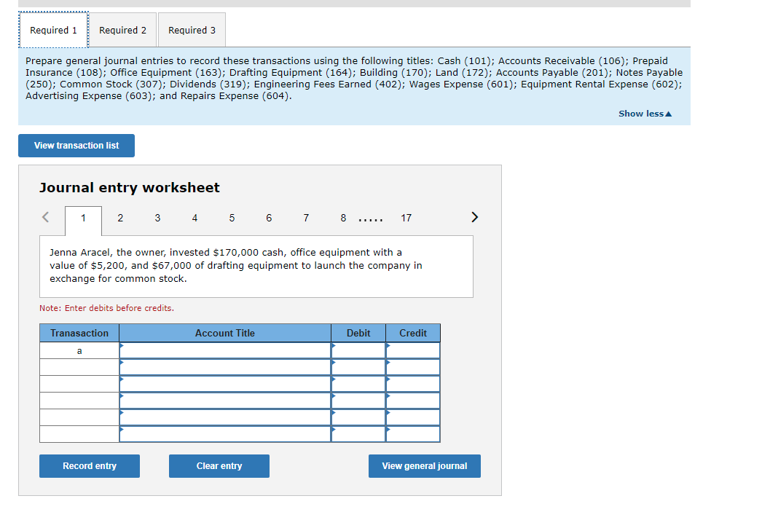This screenshot has height=512, width=762.
Task: Click Clear entry
Action: click(x=219, y=466)
